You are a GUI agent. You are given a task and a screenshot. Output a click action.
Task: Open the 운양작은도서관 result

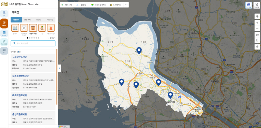[x=19, y=114]
